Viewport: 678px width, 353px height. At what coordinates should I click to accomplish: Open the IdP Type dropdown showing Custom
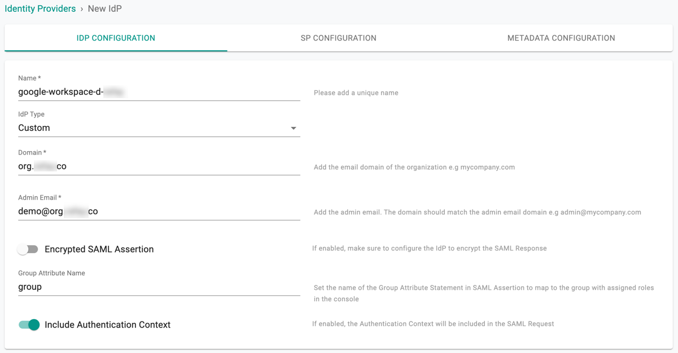coord(159,128)
